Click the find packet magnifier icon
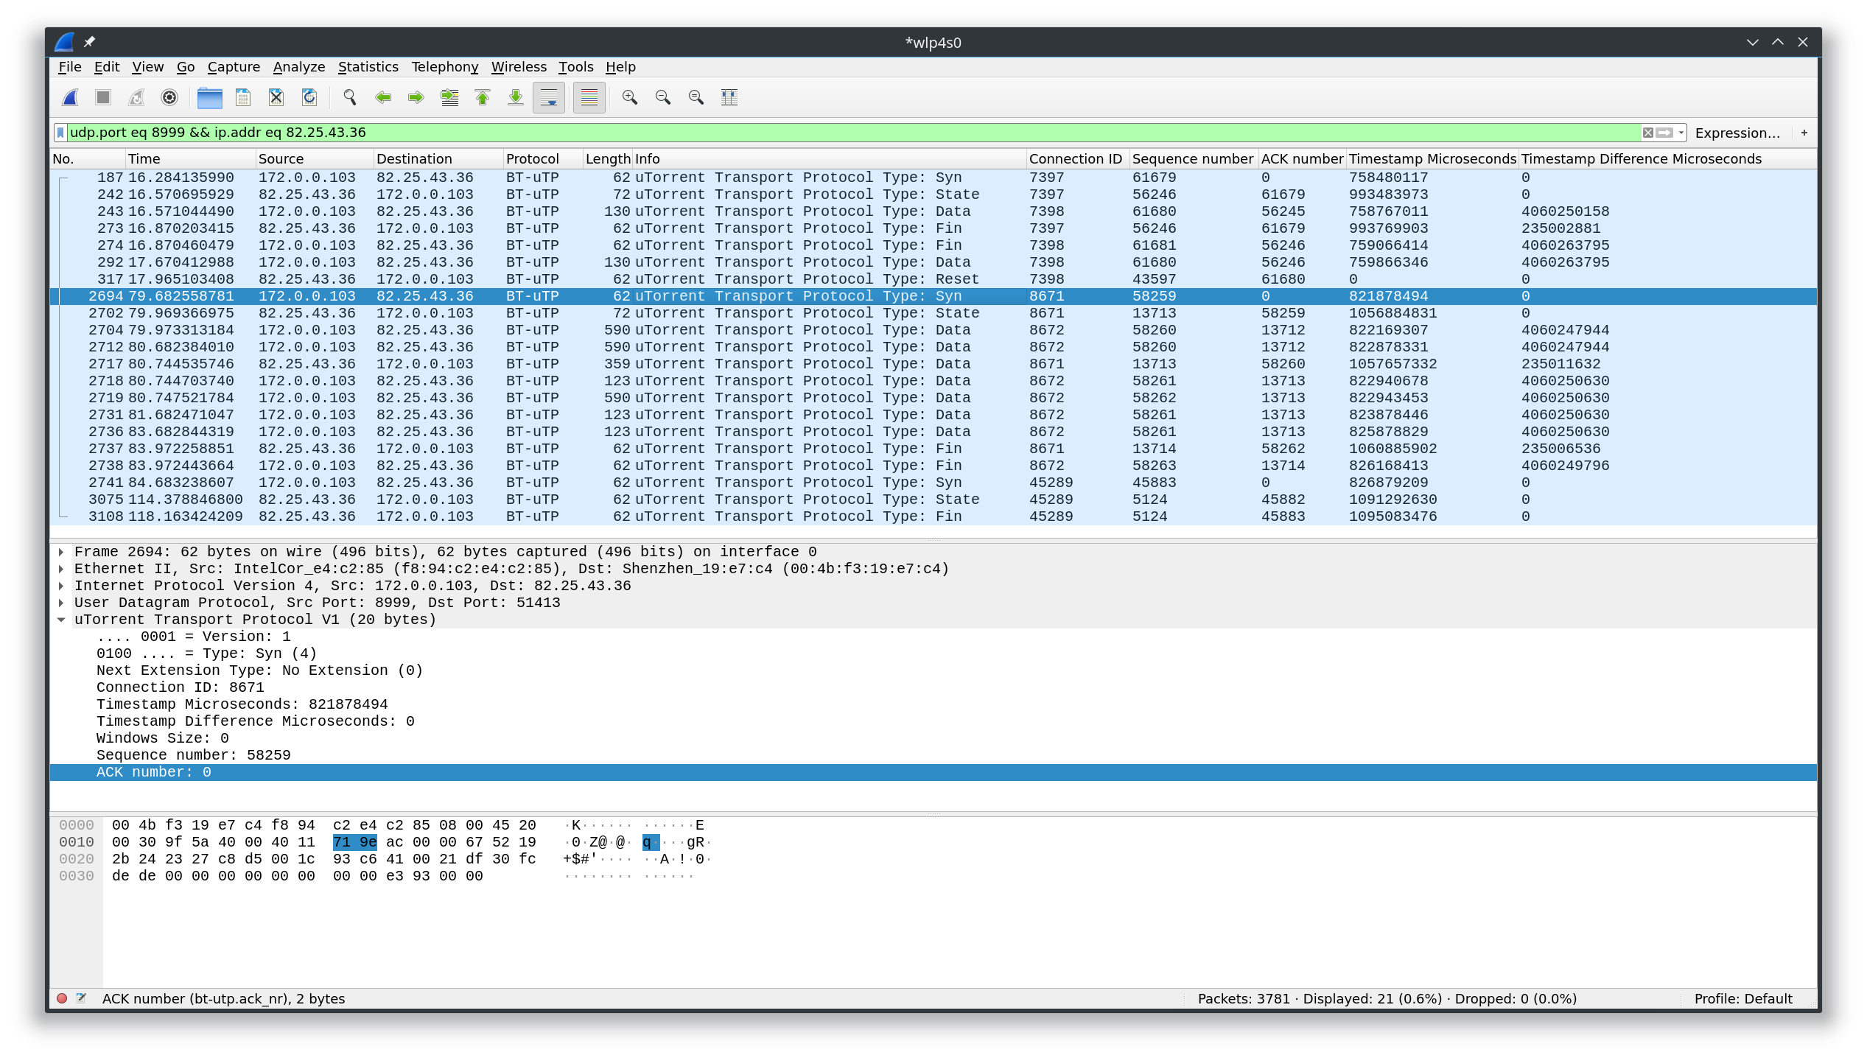This screenshot has width=1867, height=1058. (x=350, y=97)
